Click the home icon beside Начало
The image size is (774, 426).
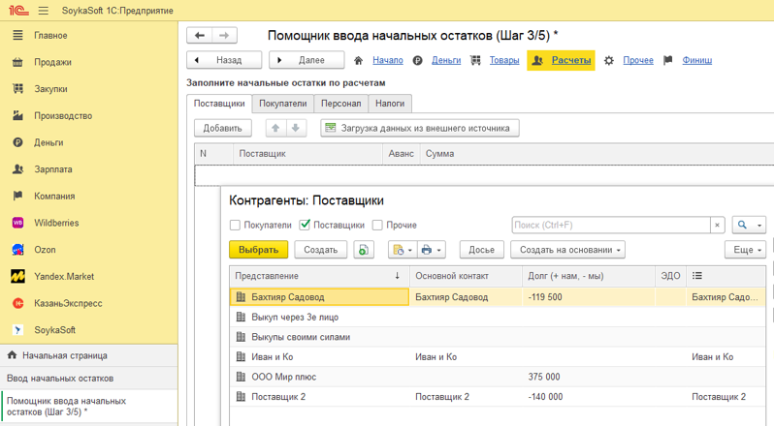pos(358,60)
